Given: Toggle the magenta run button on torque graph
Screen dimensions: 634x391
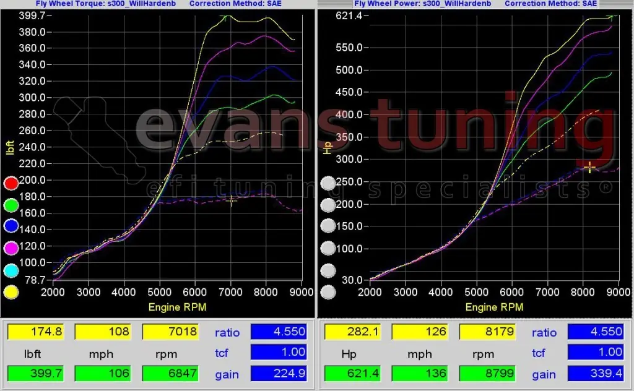Looking at the screenshot, I should tap(11, 248).
